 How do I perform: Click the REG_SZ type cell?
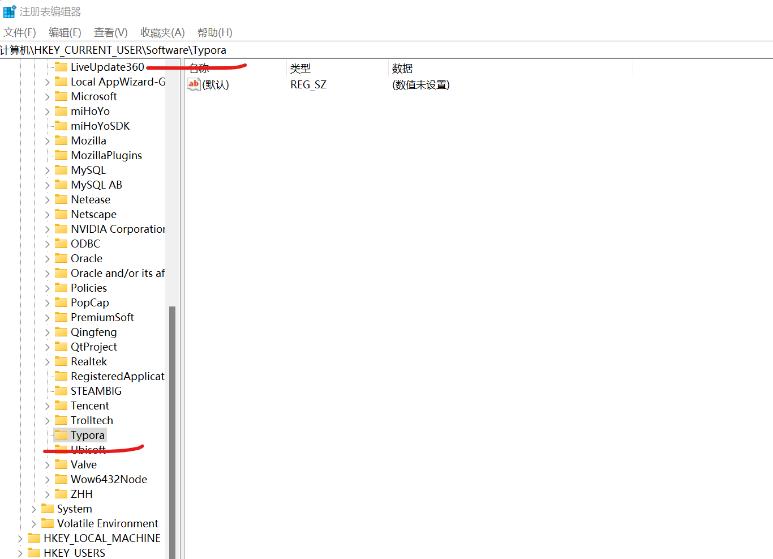(308, 84)
